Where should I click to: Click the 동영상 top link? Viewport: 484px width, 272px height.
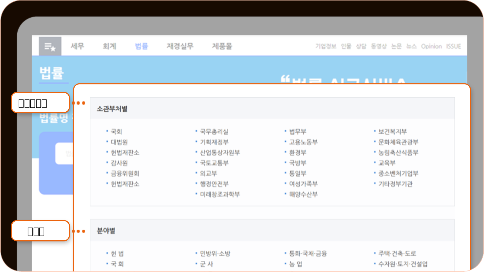coord(379,46)
